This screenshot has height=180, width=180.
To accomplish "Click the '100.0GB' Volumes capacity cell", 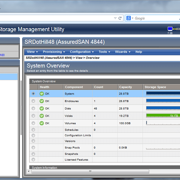I will [125, 123].
